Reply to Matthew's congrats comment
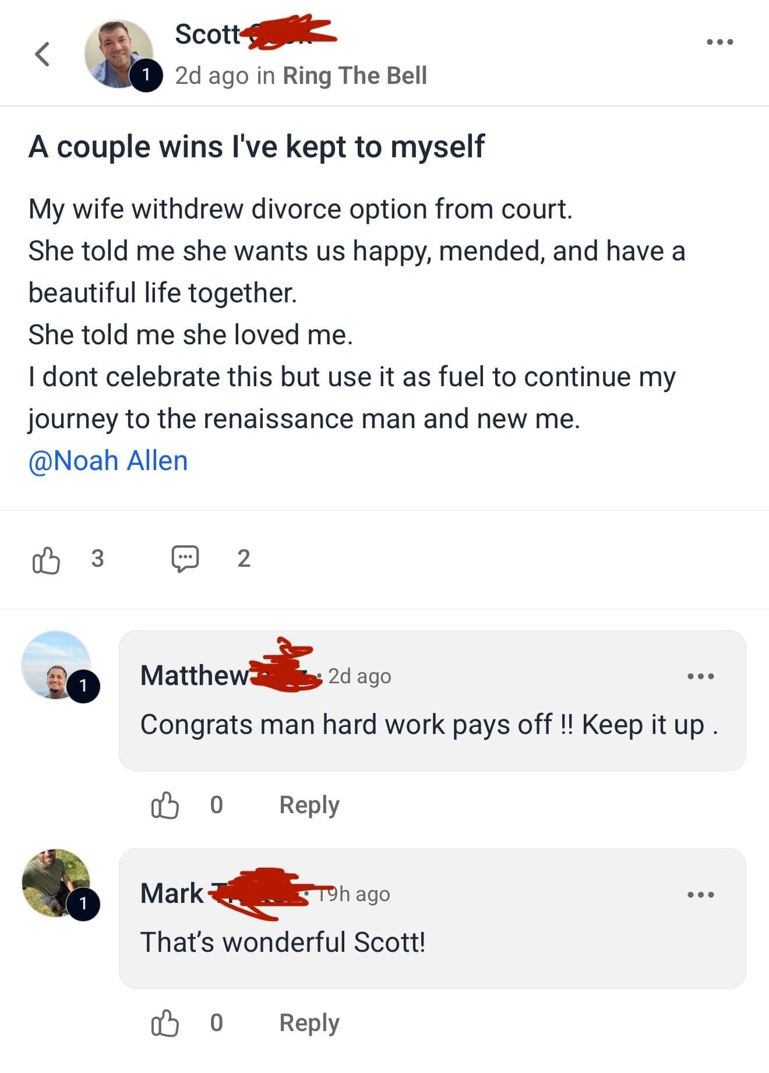 click(x=309, y=806)
